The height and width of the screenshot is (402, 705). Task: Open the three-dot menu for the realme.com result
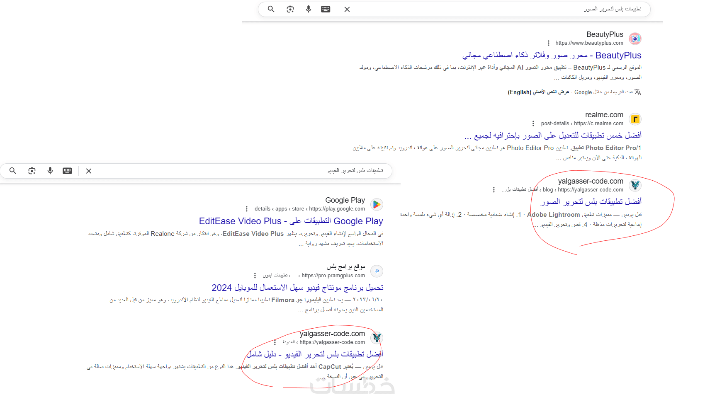coord(533,124)
